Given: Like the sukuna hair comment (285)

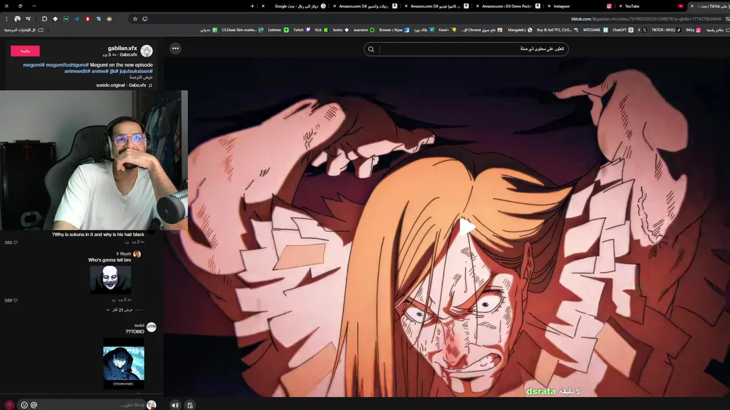Looking at the screenshot, I should click(x=15, y=243).
